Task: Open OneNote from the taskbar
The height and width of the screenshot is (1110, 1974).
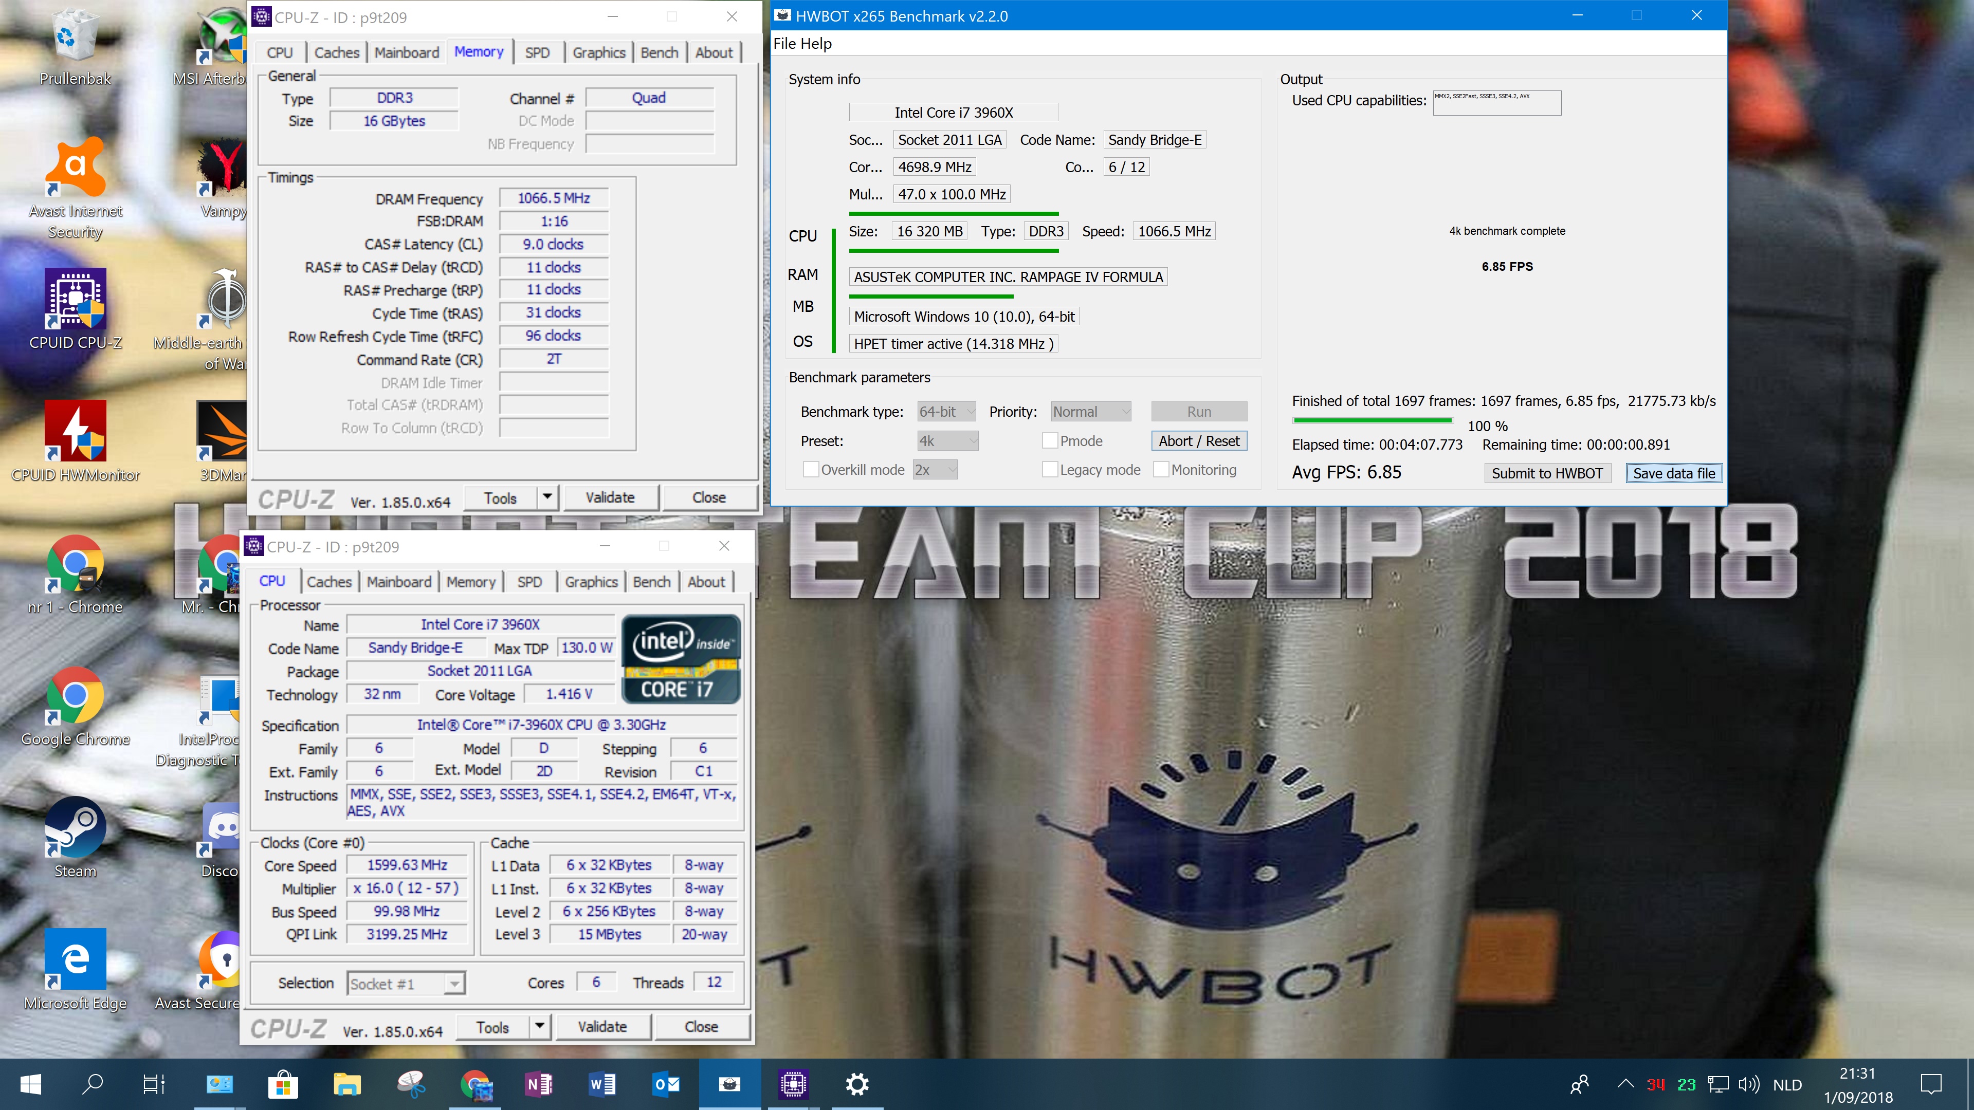Action: tap(539, 1085)
